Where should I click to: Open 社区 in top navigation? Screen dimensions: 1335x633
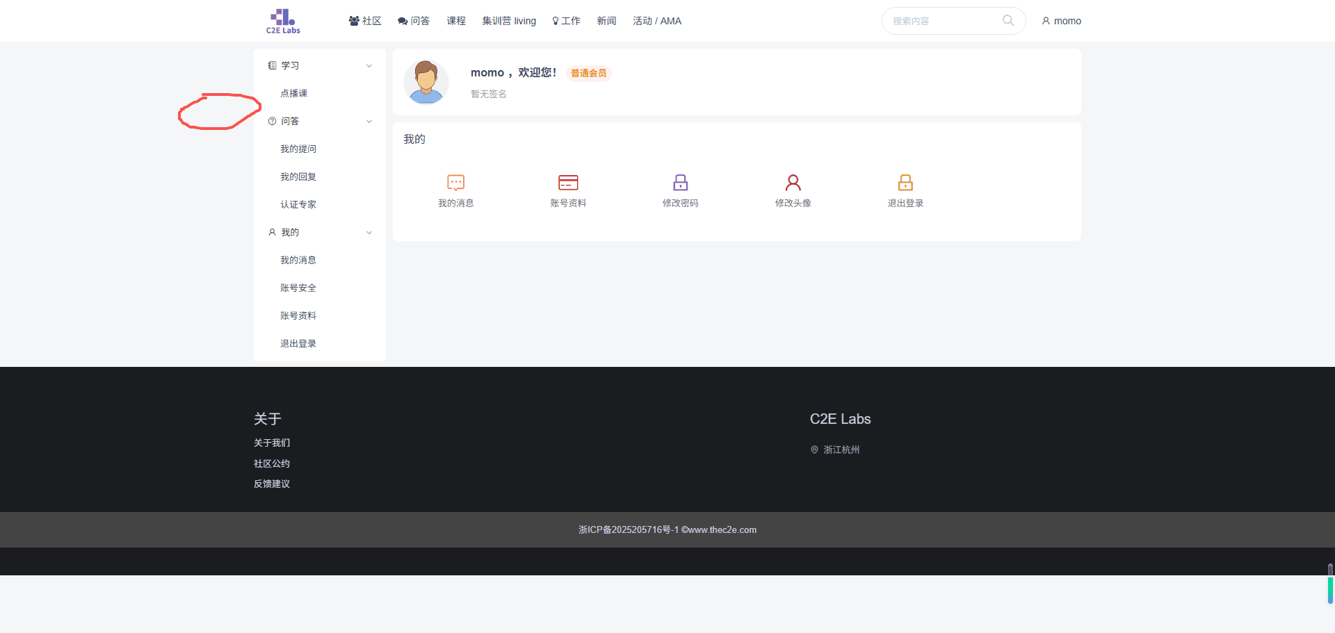pos(365,21)
